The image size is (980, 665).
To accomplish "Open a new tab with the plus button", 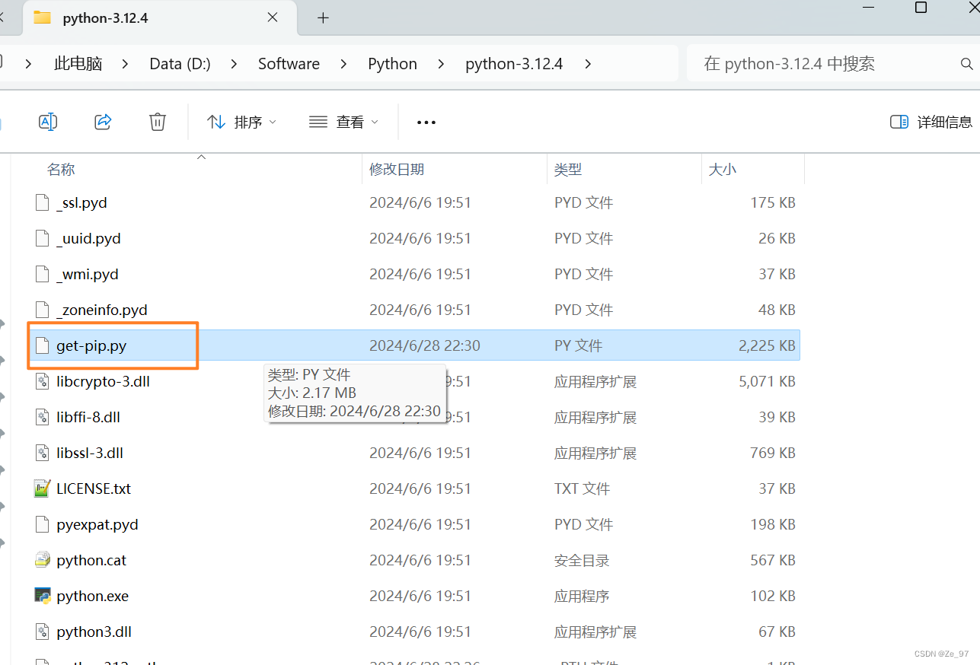I will tap(323, 17).
